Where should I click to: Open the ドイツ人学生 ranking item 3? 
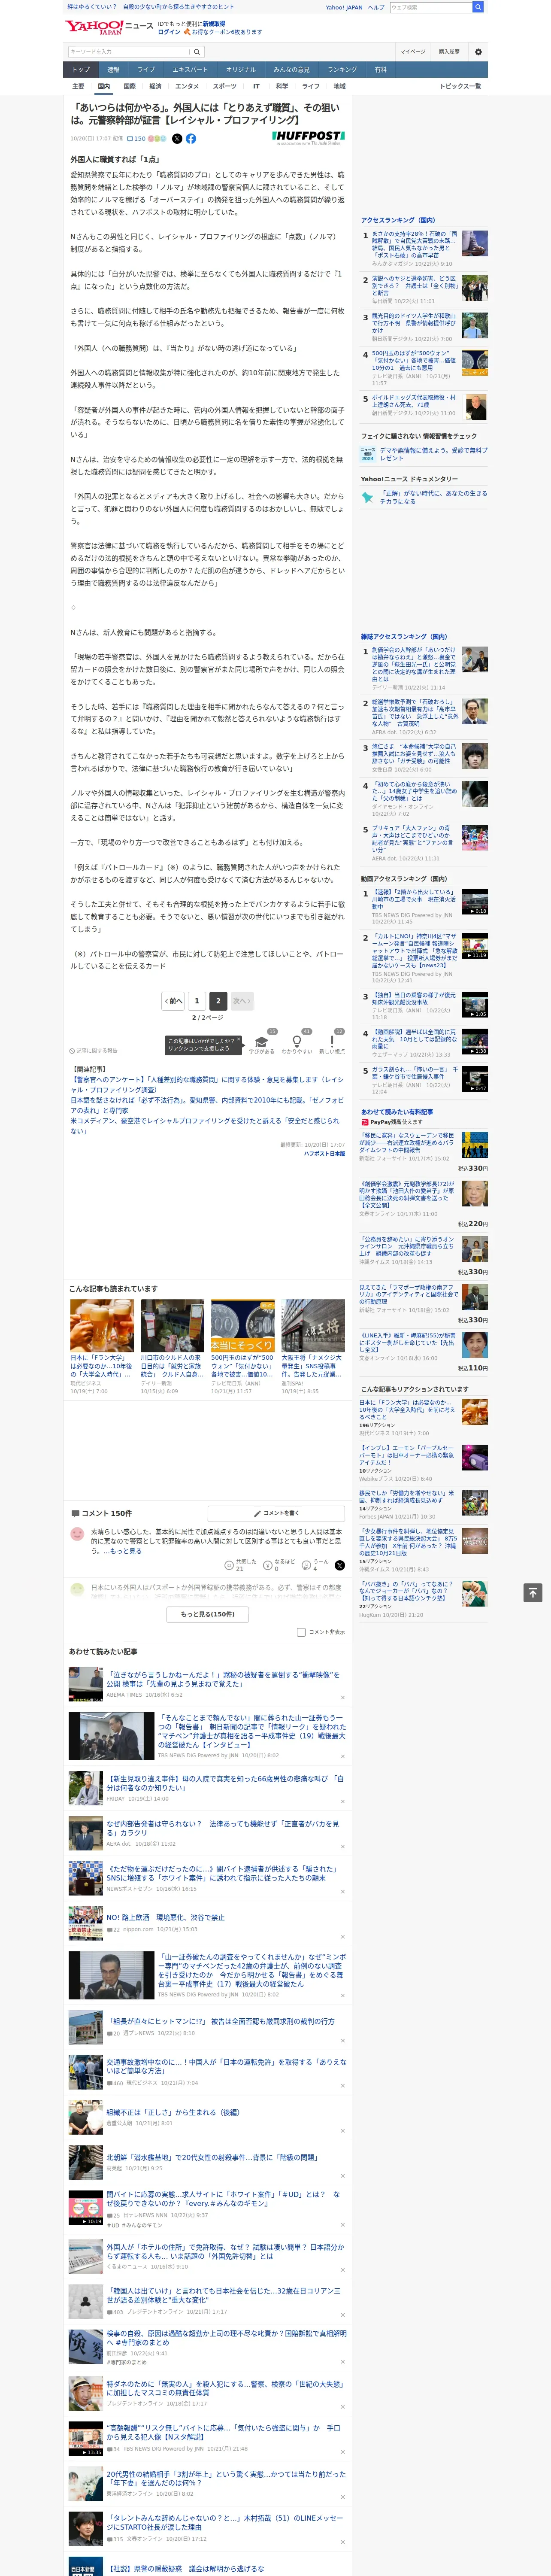[x=414, y=323]
